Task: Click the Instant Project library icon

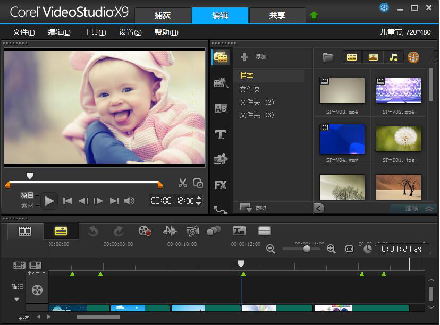Action: point(221,83)
